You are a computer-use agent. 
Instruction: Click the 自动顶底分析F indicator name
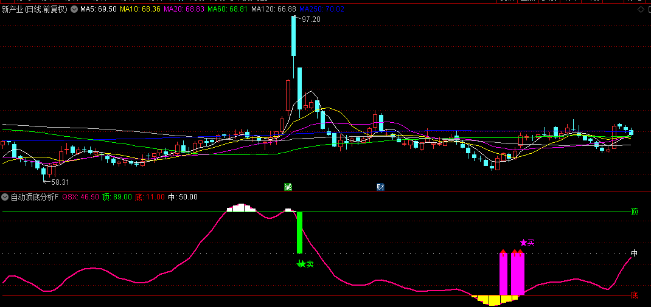pyautogui.click(x=34, y=197)
